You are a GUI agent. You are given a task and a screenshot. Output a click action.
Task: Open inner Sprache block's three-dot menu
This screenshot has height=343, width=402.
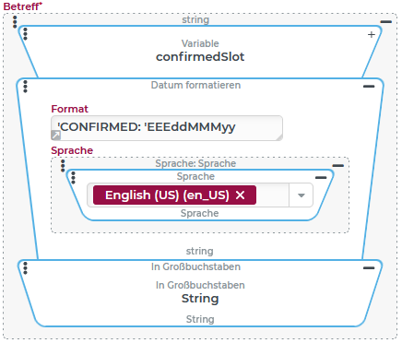point(73,178)
